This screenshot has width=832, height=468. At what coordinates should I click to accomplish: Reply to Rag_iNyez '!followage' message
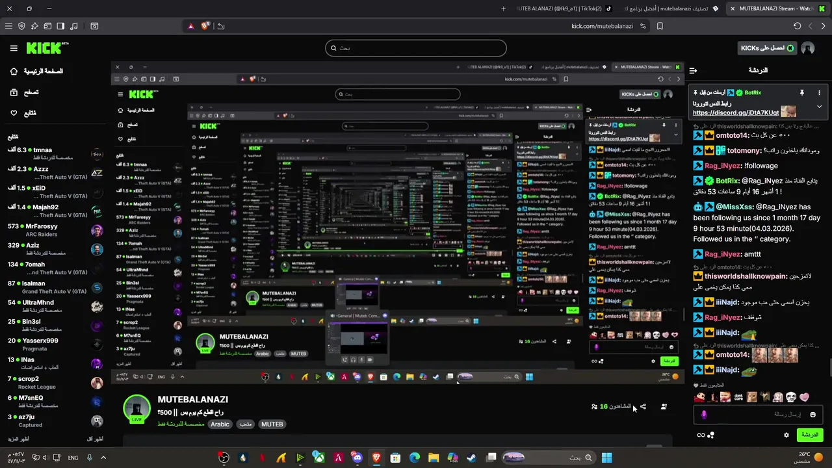734,166
